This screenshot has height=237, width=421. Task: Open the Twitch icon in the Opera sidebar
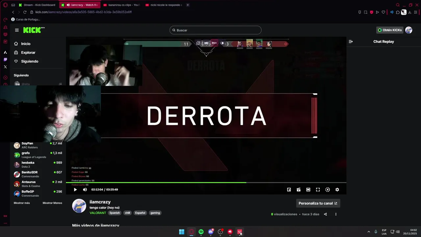(x=5, y=60)
